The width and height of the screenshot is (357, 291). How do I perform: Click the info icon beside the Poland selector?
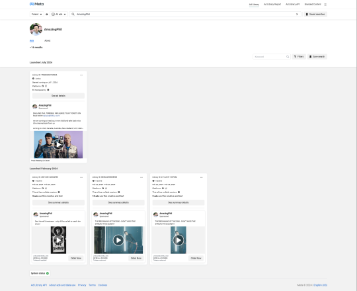pyautogui.click(x=47, y=15)
